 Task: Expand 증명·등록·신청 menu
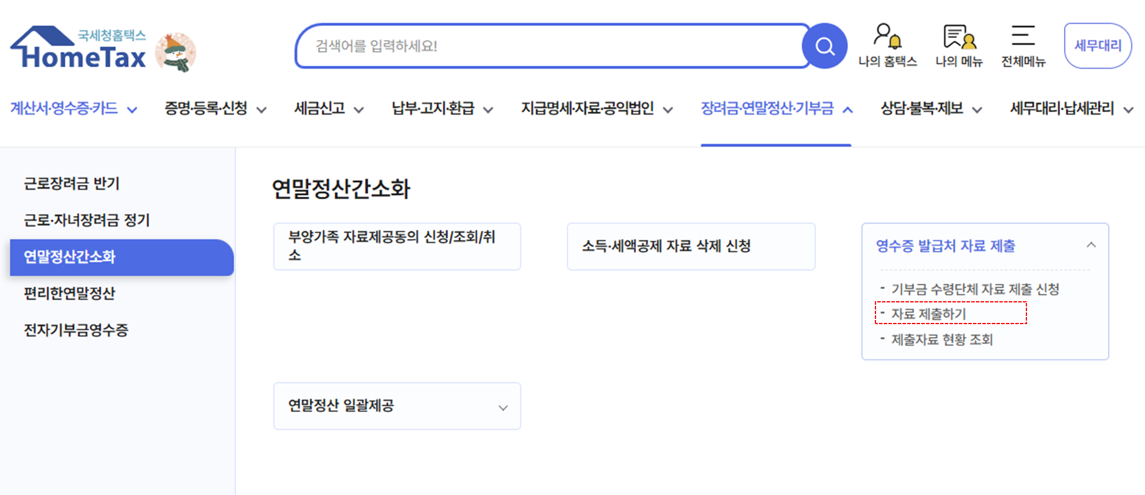[215, 109]
